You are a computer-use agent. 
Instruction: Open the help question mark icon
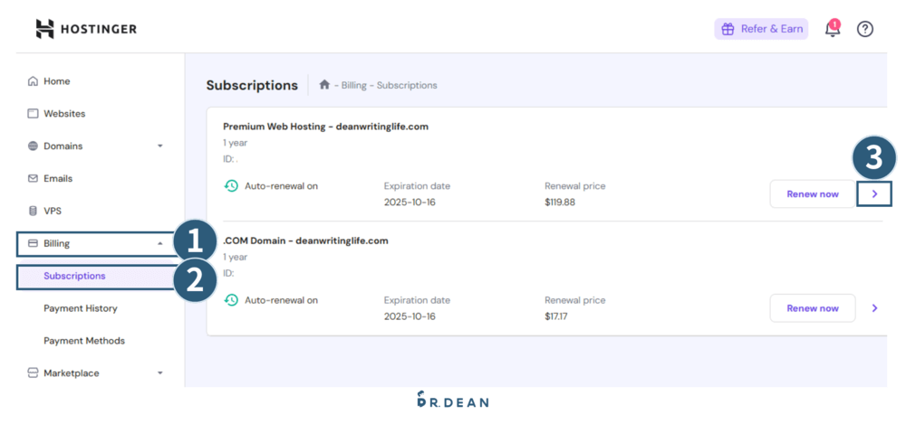point(865,29)
